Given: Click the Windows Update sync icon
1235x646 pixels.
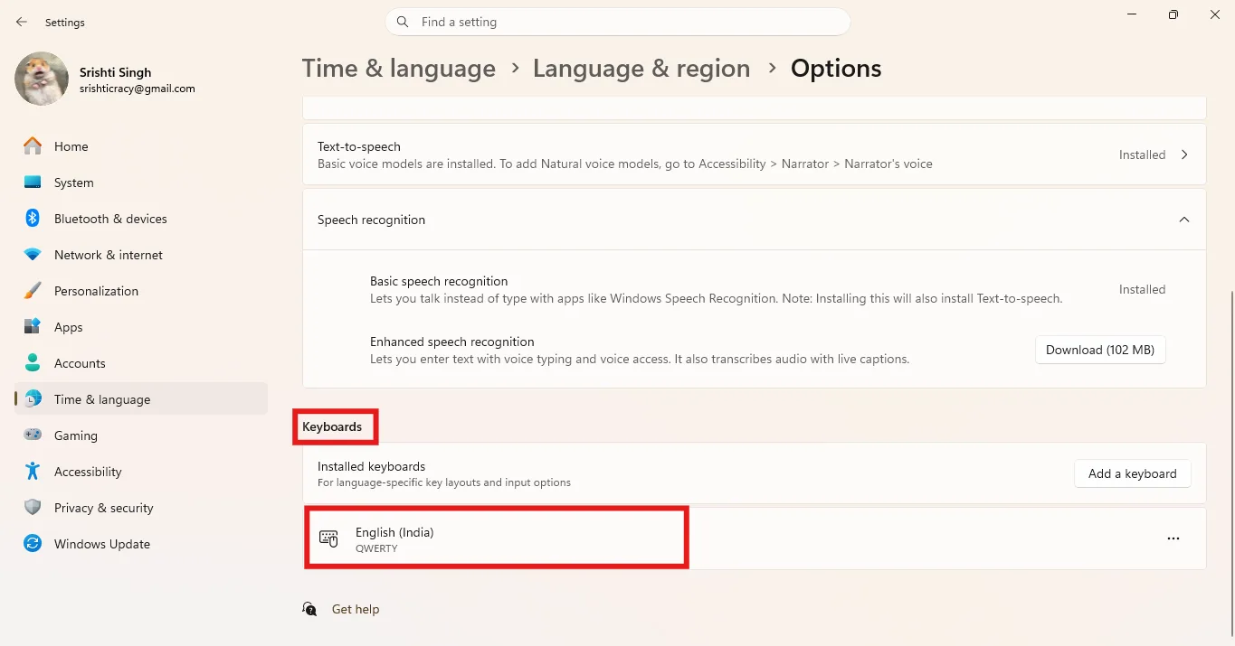Looking at the screenshot, I should click(33, 544).
